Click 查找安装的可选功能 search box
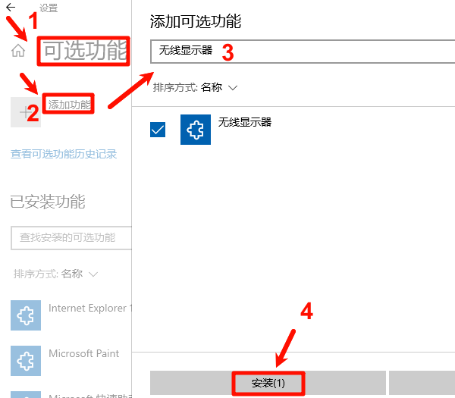Viewport: 455px width, 398px height. pyautogui.click(x=71, y=237)
